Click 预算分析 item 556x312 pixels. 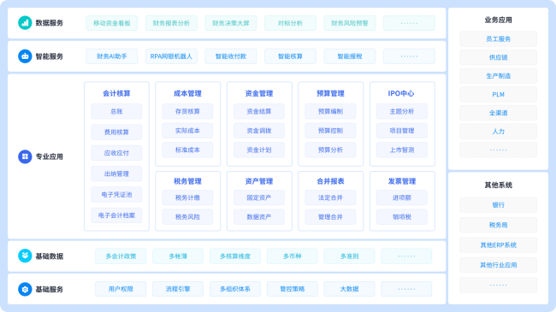tap(330, 150)
